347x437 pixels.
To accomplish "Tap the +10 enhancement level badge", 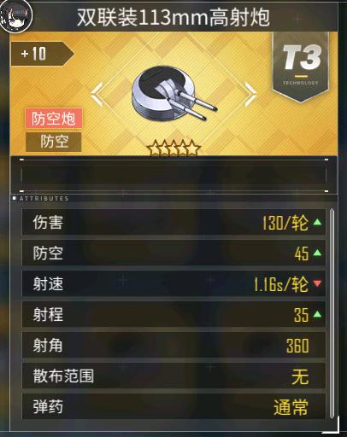I will (42, 54).
